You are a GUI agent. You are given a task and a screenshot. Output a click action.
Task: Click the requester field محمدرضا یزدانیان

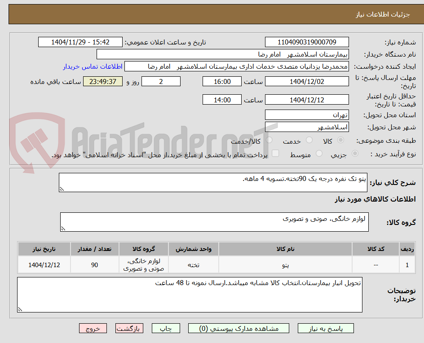click(237, 66)
